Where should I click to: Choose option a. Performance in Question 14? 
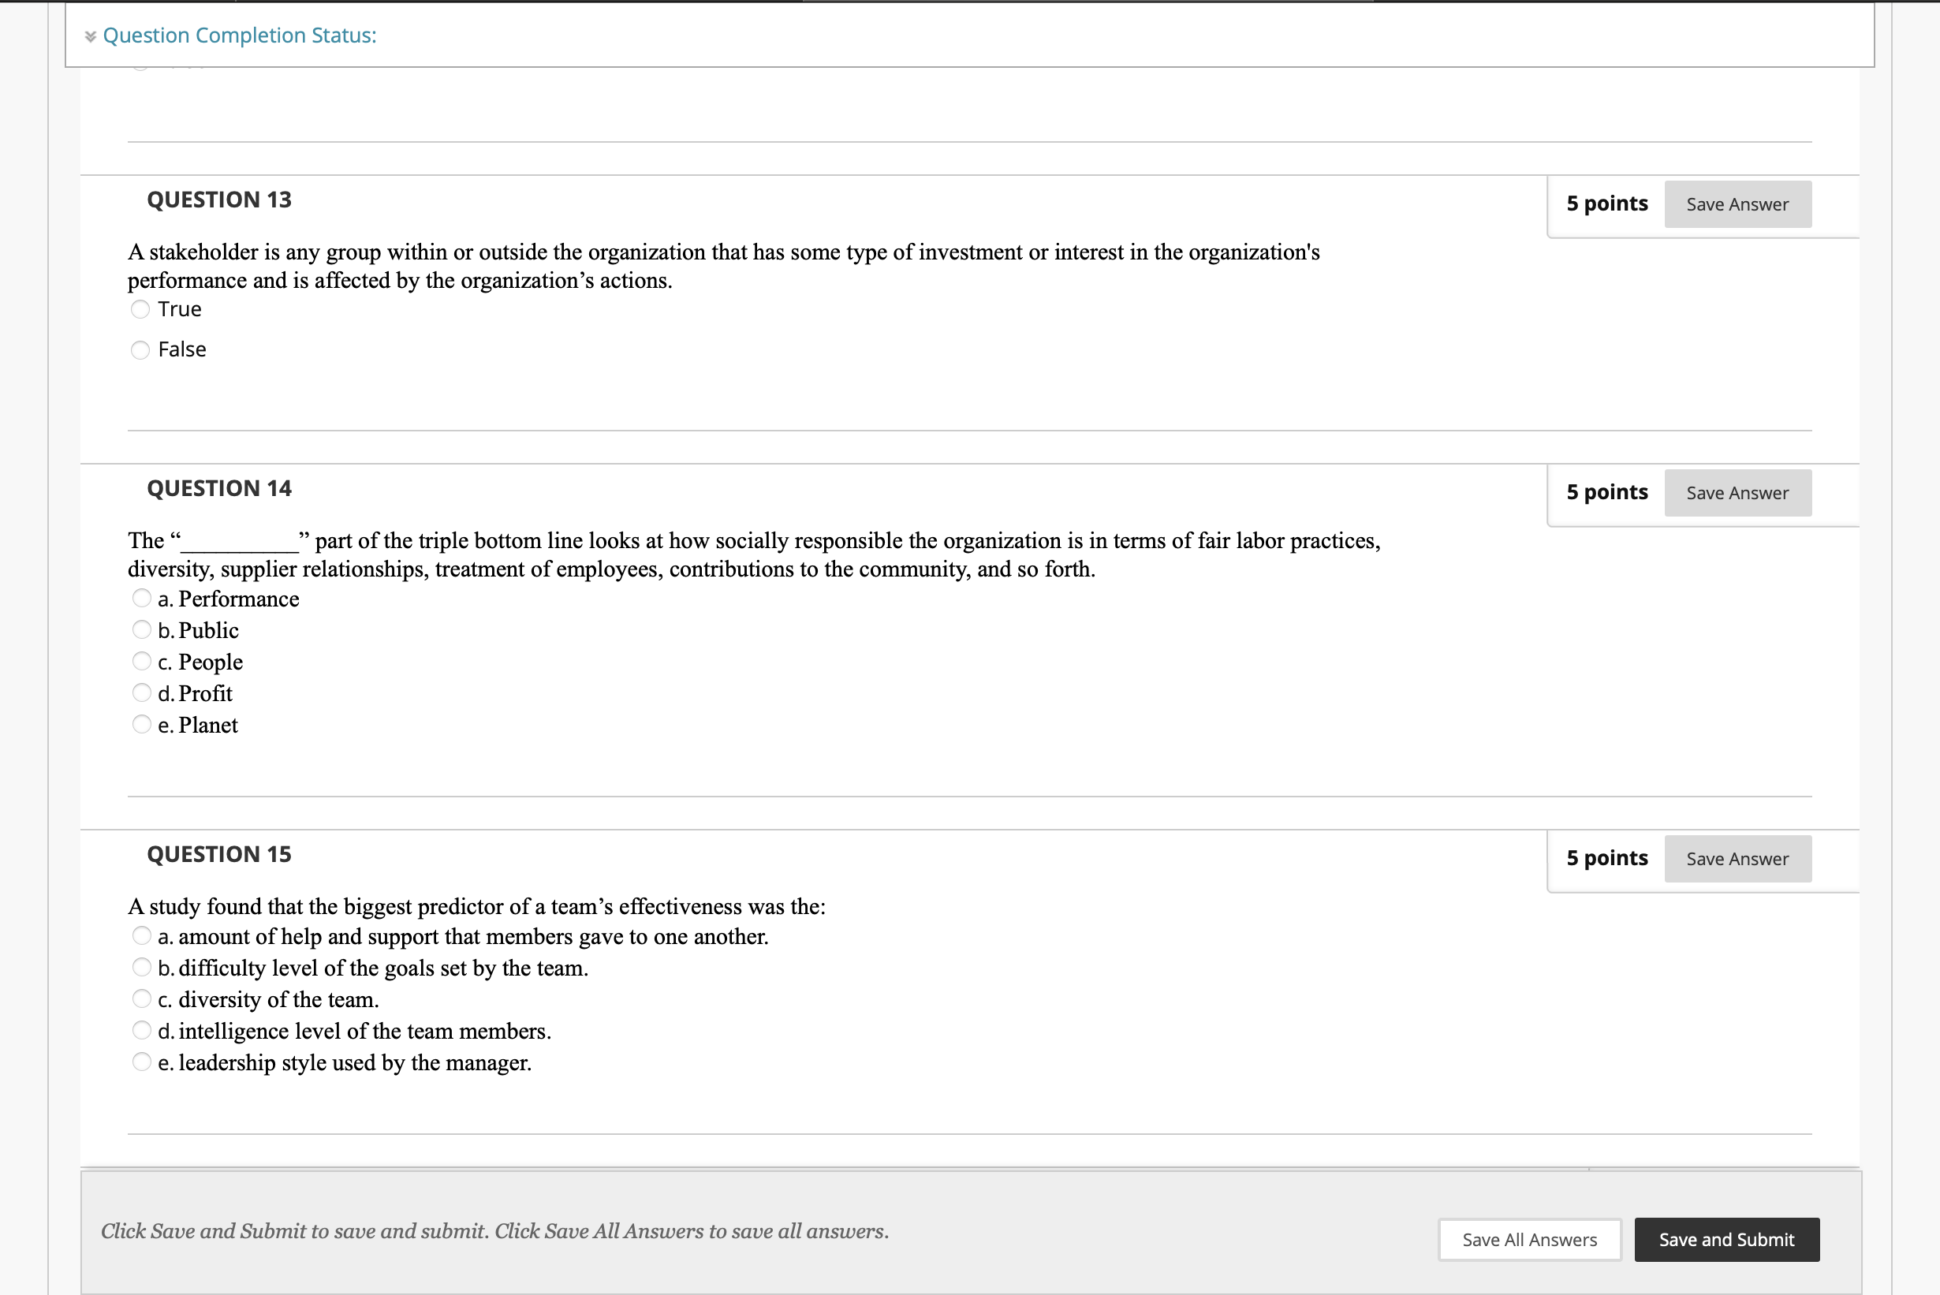pyautogui.click(x=141, y=597)
